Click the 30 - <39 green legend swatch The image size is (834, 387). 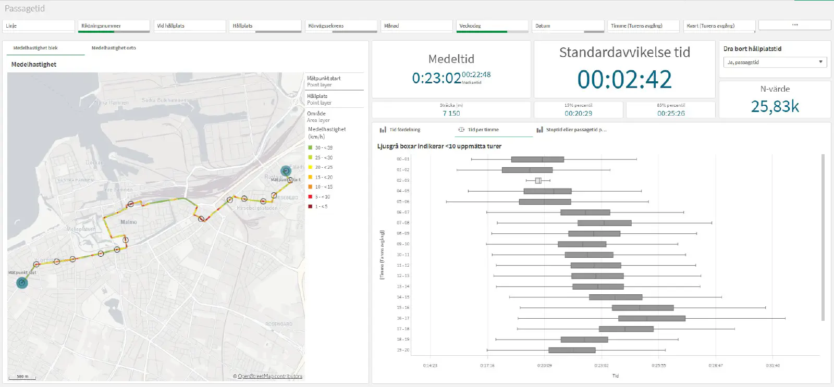click(x=310, y=148)
